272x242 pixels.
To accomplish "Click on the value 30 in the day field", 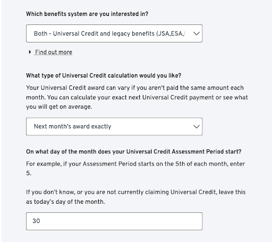I will point(36,221).
